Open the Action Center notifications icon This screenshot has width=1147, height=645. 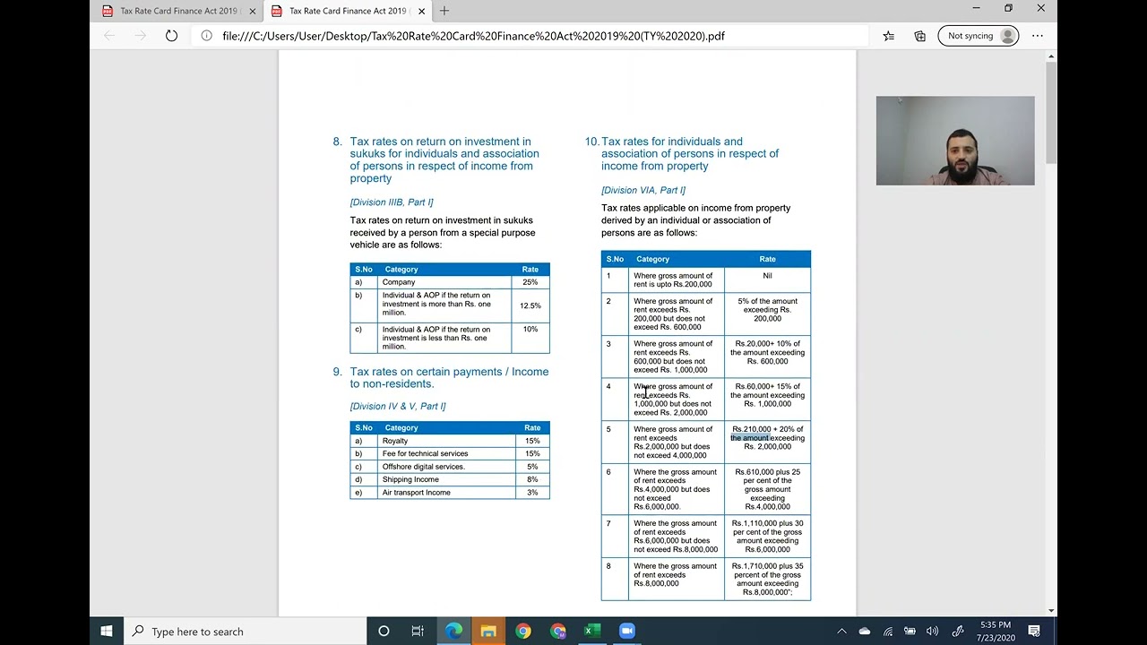tap(1034, 631)
